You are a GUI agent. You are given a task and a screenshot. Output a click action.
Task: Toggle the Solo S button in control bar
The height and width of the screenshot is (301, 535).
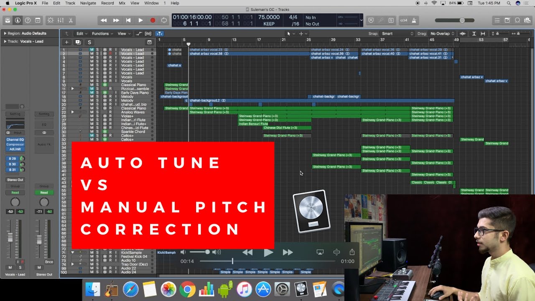point(391,20)
